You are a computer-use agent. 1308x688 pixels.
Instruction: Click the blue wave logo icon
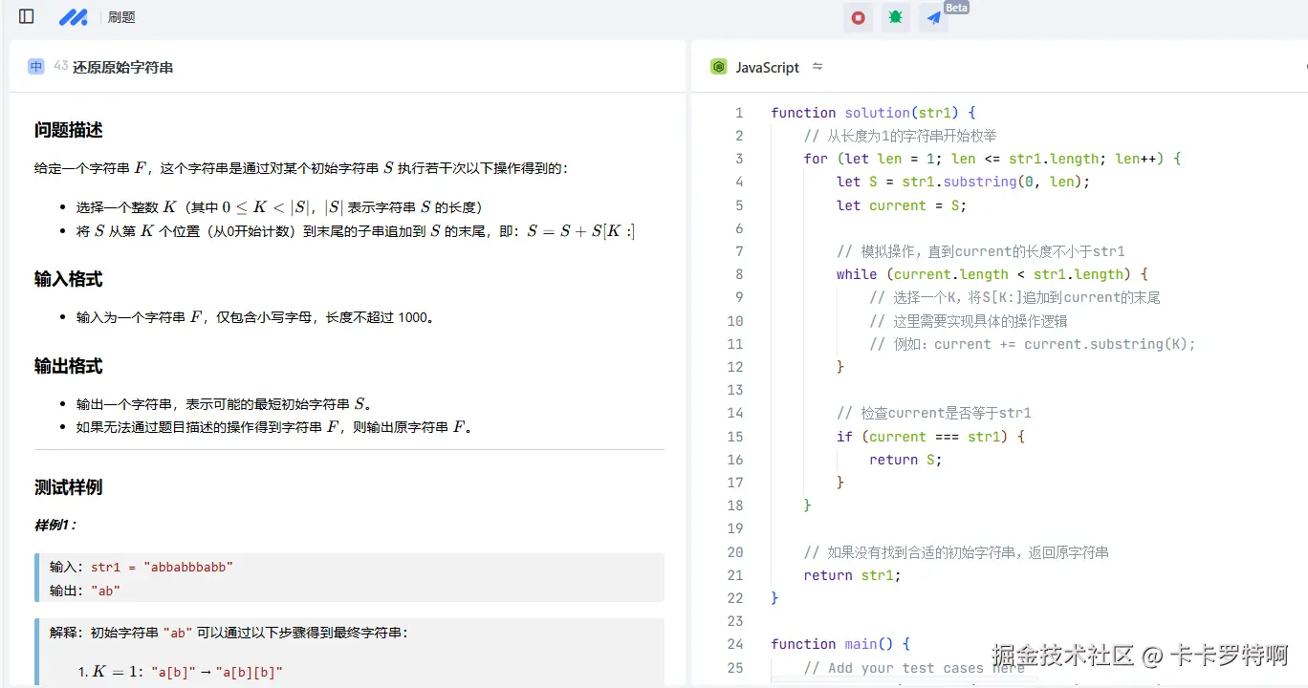[x=74, y=16]
